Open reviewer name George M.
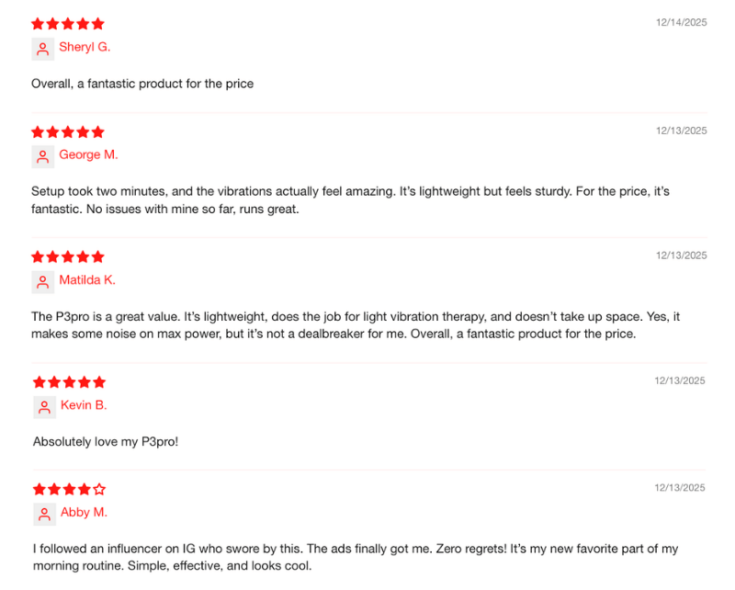735x590 pixels. pos(88,154)
